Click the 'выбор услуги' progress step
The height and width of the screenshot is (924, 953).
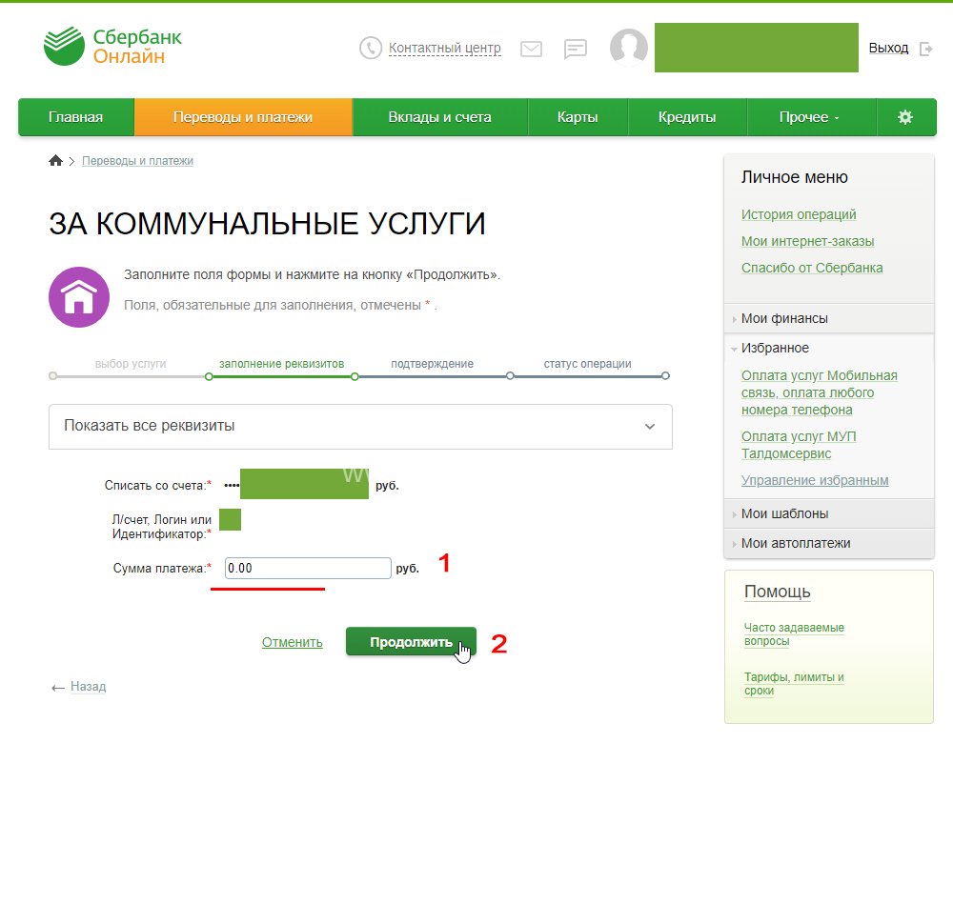coord(131,364)
